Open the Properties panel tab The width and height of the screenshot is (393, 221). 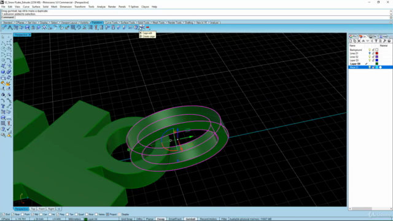[353, 37]
